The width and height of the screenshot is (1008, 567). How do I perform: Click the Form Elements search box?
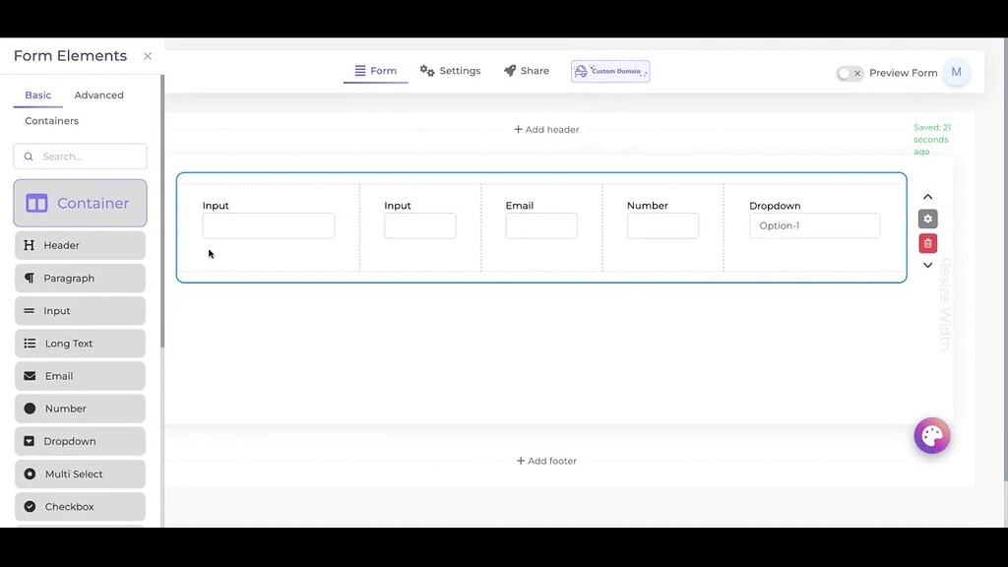point(79,156)
